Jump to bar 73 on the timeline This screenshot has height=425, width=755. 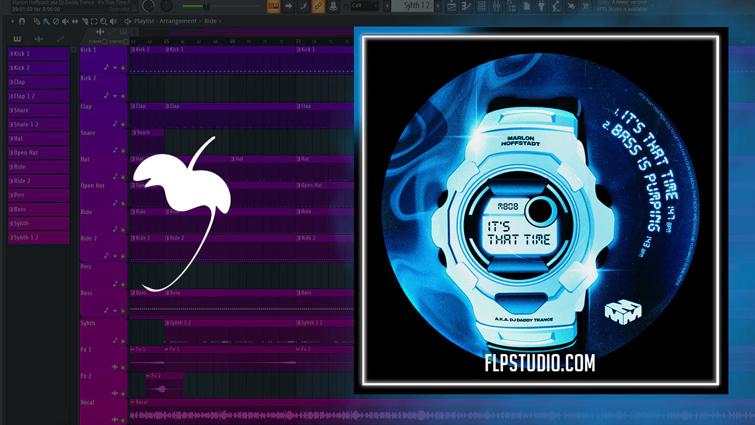click(298, 41)
